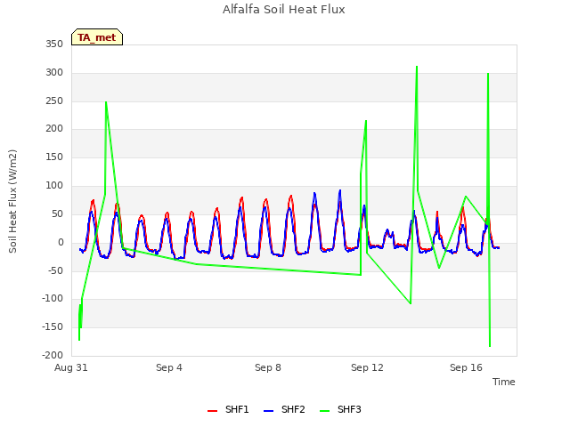Click the 150 y-axis tick label
570x427 pixels.
tap(54, 157)
